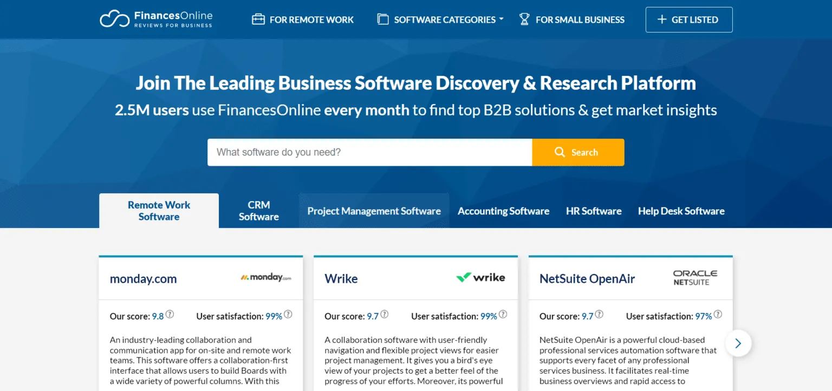Image resolution: width=832 pixels, height=391 pixels.
Task: Click the software search input field
Action: (x=370, y=152)
